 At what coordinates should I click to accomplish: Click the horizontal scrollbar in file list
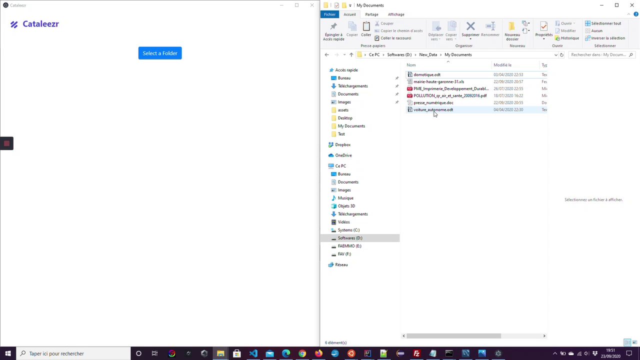point(453,336)
